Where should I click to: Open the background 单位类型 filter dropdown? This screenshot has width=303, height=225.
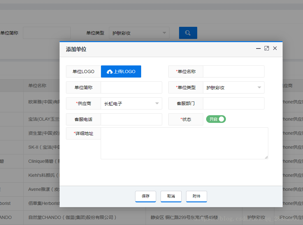pyautogui.click(x=139, y=33)
